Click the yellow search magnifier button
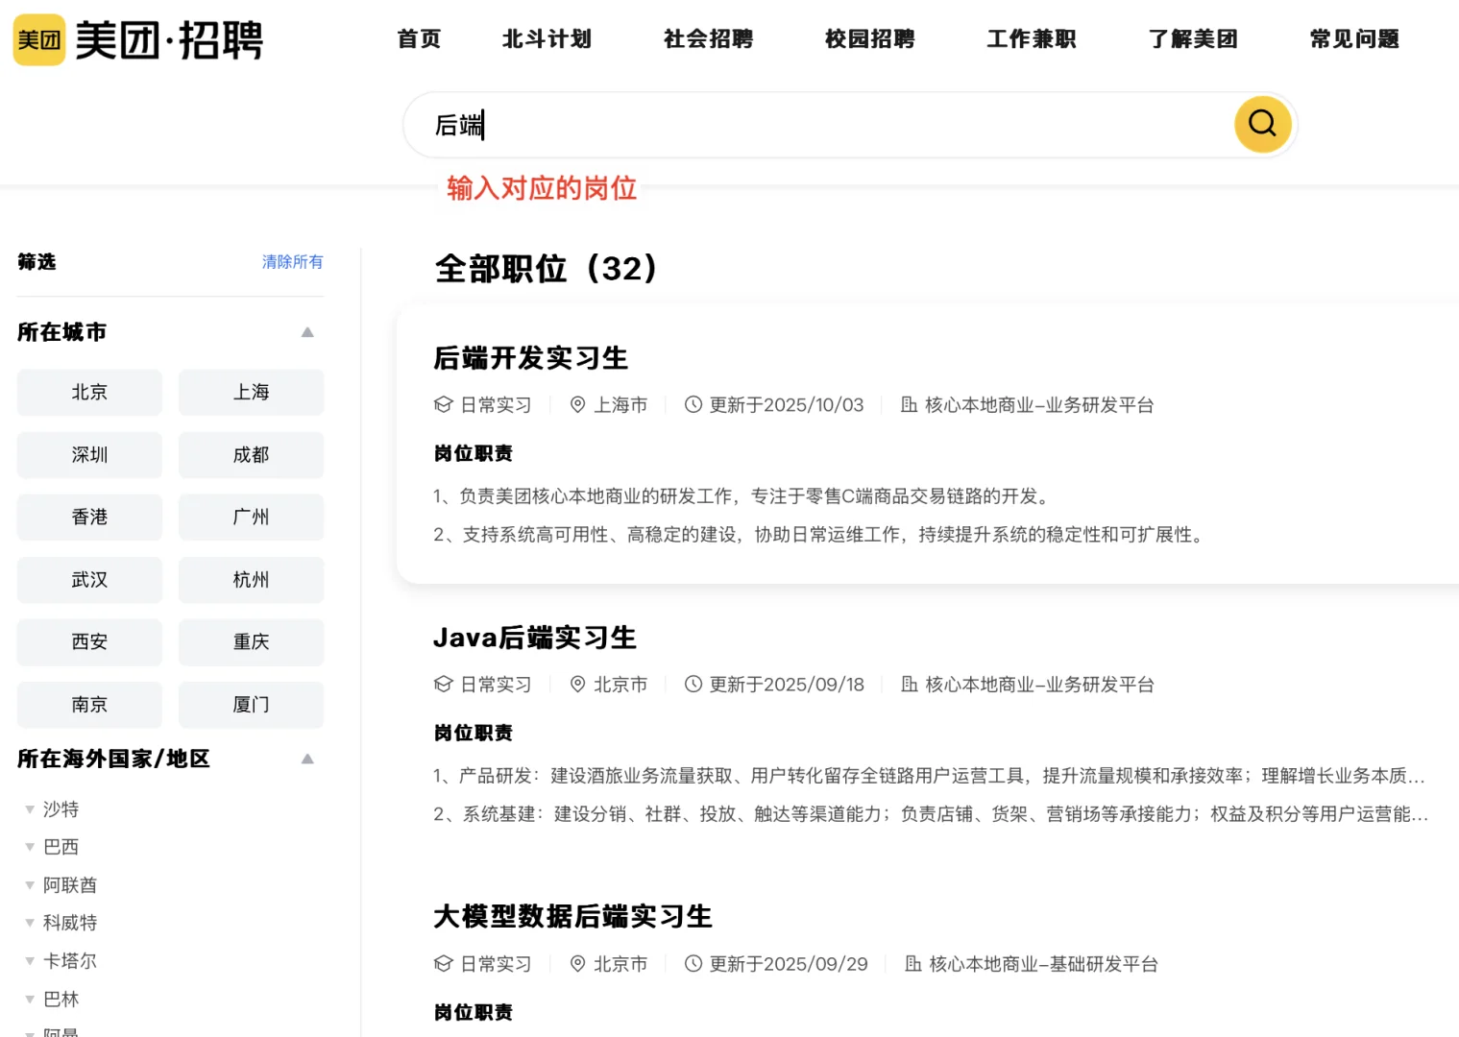 coord(1262,124)
